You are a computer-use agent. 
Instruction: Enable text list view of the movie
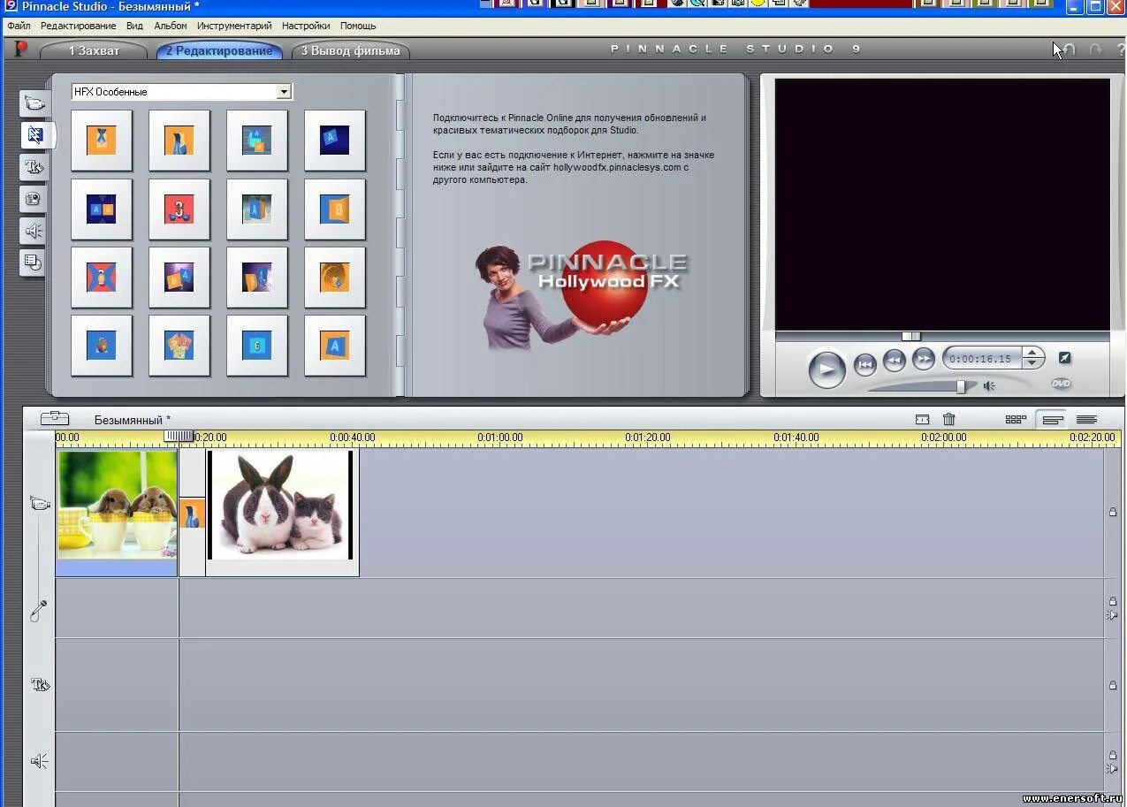[x=1087, y=419]
